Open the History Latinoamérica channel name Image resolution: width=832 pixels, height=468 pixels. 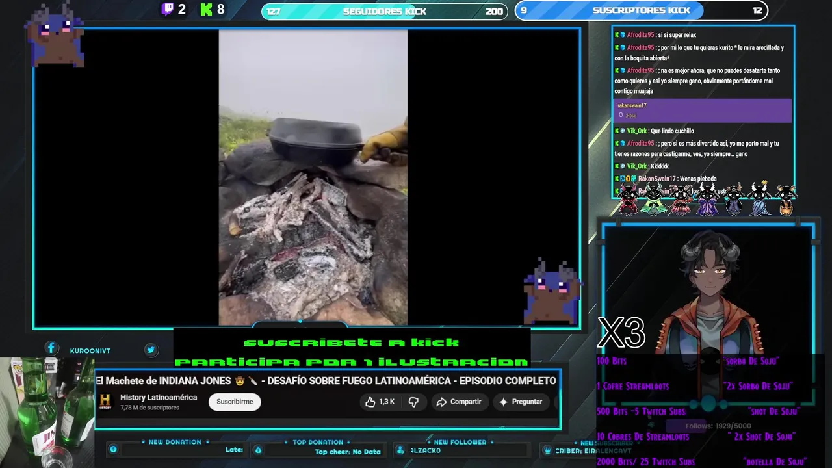[x=159, y=397]
